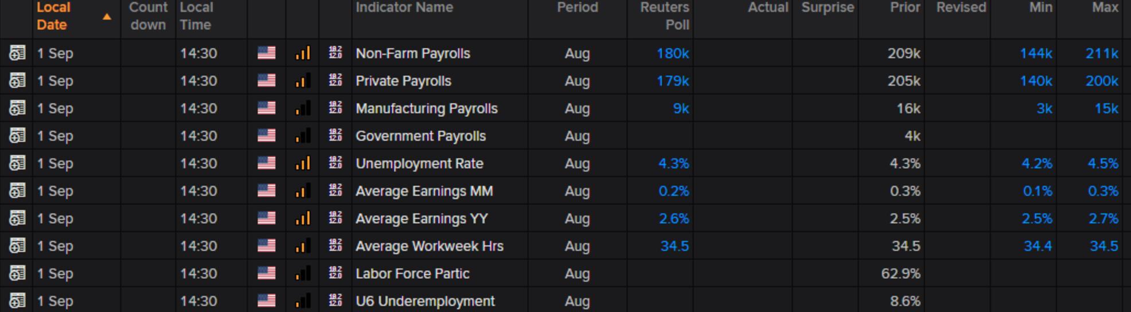Click the Min column header

coord(1041,7)
